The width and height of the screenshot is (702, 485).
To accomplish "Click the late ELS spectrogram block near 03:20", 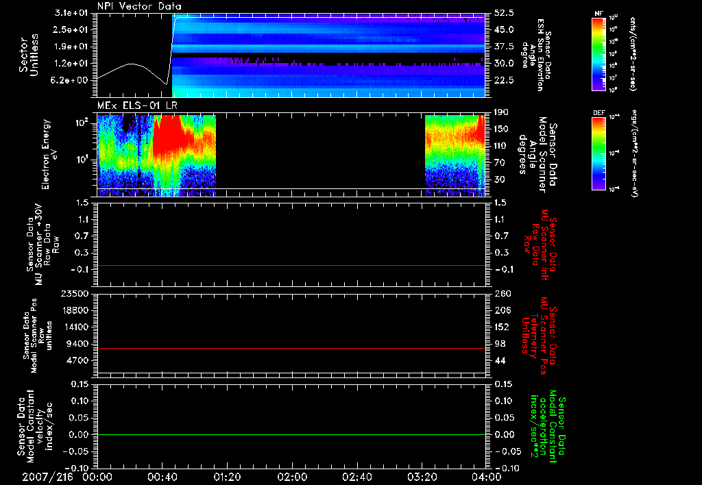I will click(455, 156).
